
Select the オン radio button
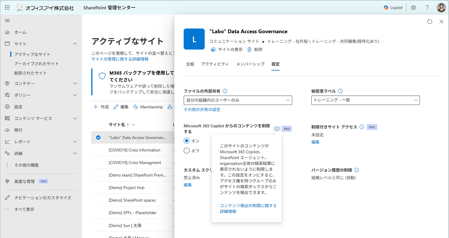coord(187,141)
